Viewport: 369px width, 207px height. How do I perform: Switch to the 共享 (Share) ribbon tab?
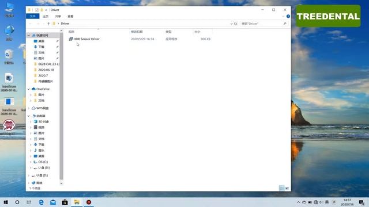coord(58,17)
